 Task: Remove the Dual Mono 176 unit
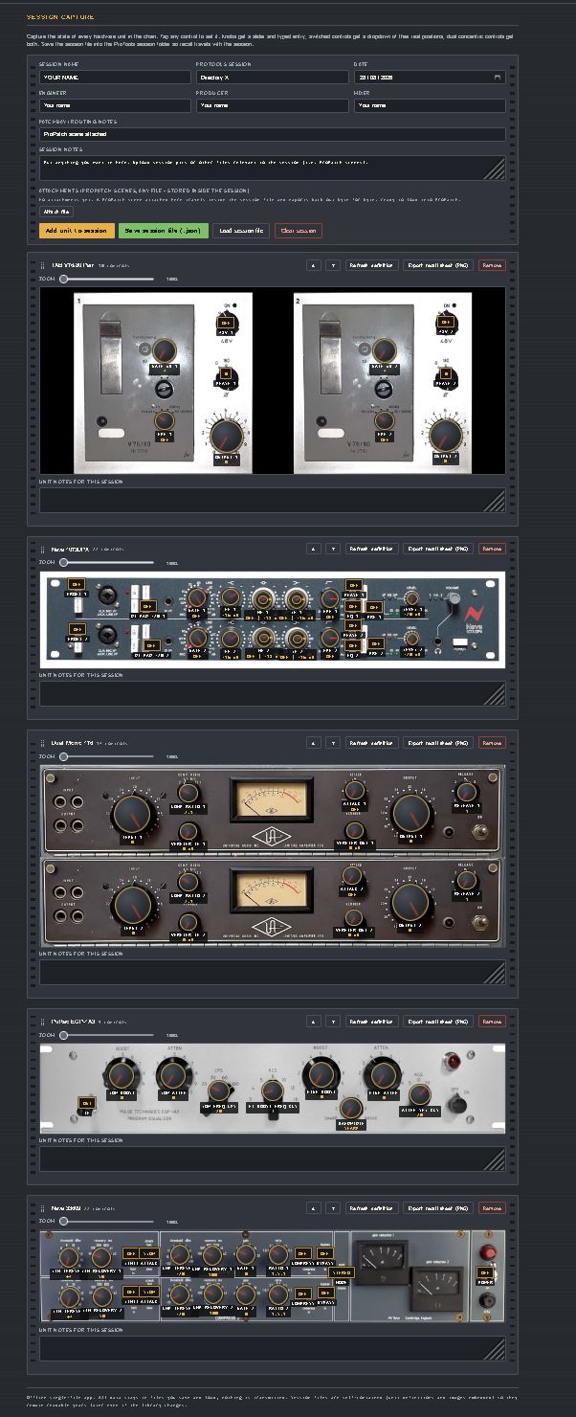(492, 743)
